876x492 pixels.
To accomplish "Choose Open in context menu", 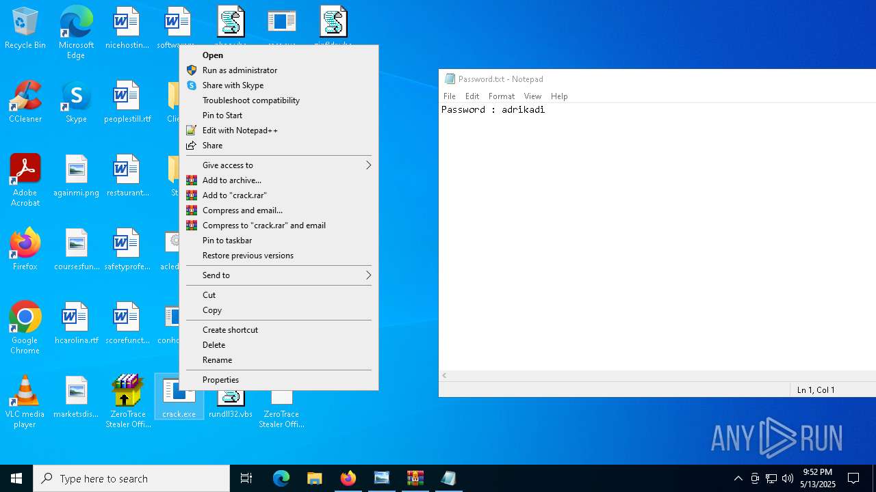I will [279, 55].
